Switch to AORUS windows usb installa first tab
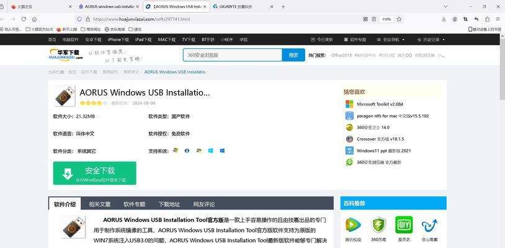Viewport: 505px width, 248px height. click(x=109, y=7)
